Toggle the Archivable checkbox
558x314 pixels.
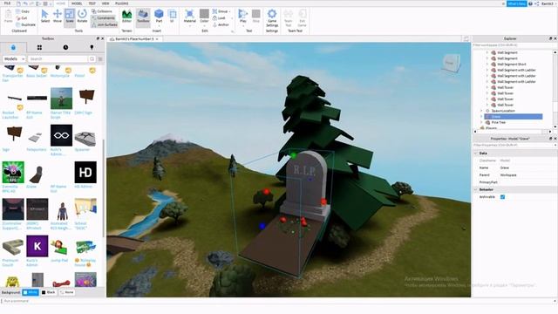[x=502, y=197]
